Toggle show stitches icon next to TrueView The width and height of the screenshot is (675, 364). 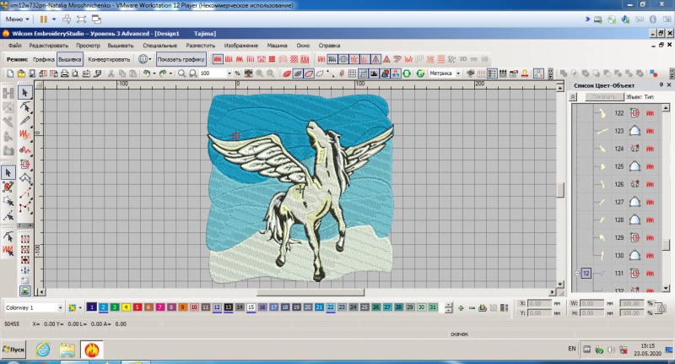[x=298, y=73]
